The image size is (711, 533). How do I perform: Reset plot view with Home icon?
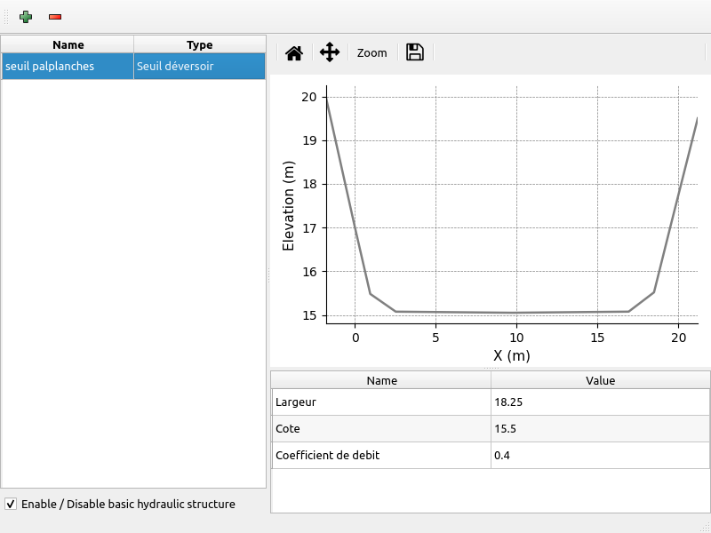click(x=294, y=52)
